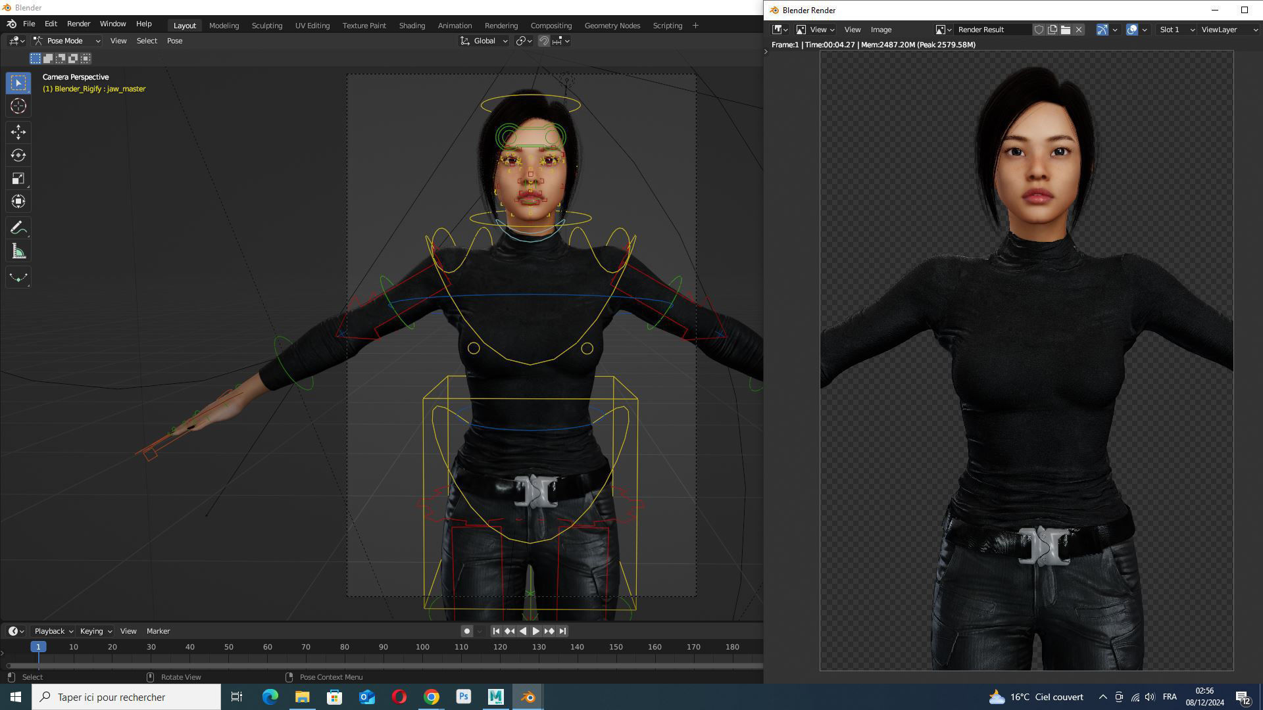Unlink the Render Result image
The height and width of the screenshot is (710, 1263).
[1079, 30]
